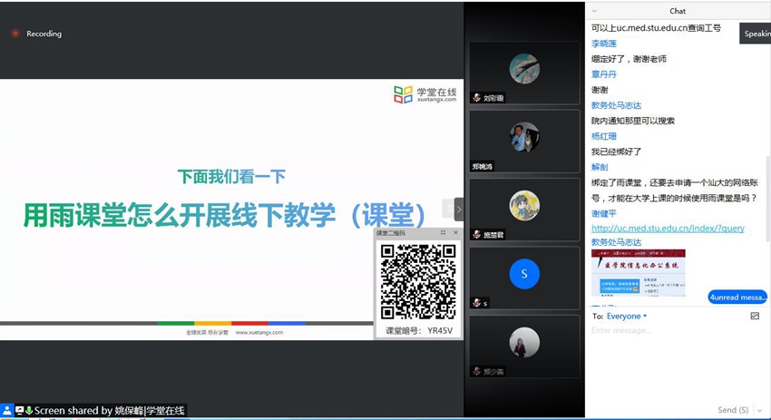Close the 课堂二维码 popup
Image resolution: width=771 pixels, height=420 pixels.
pyautogui.click(x=455, y=232)
